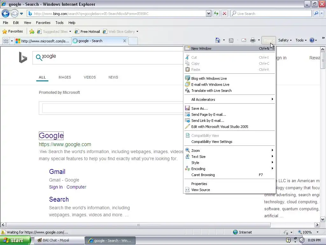This screenshot has height=245, width=326.
Task: Expand the Text Size submenu
Action: (229, 157)
